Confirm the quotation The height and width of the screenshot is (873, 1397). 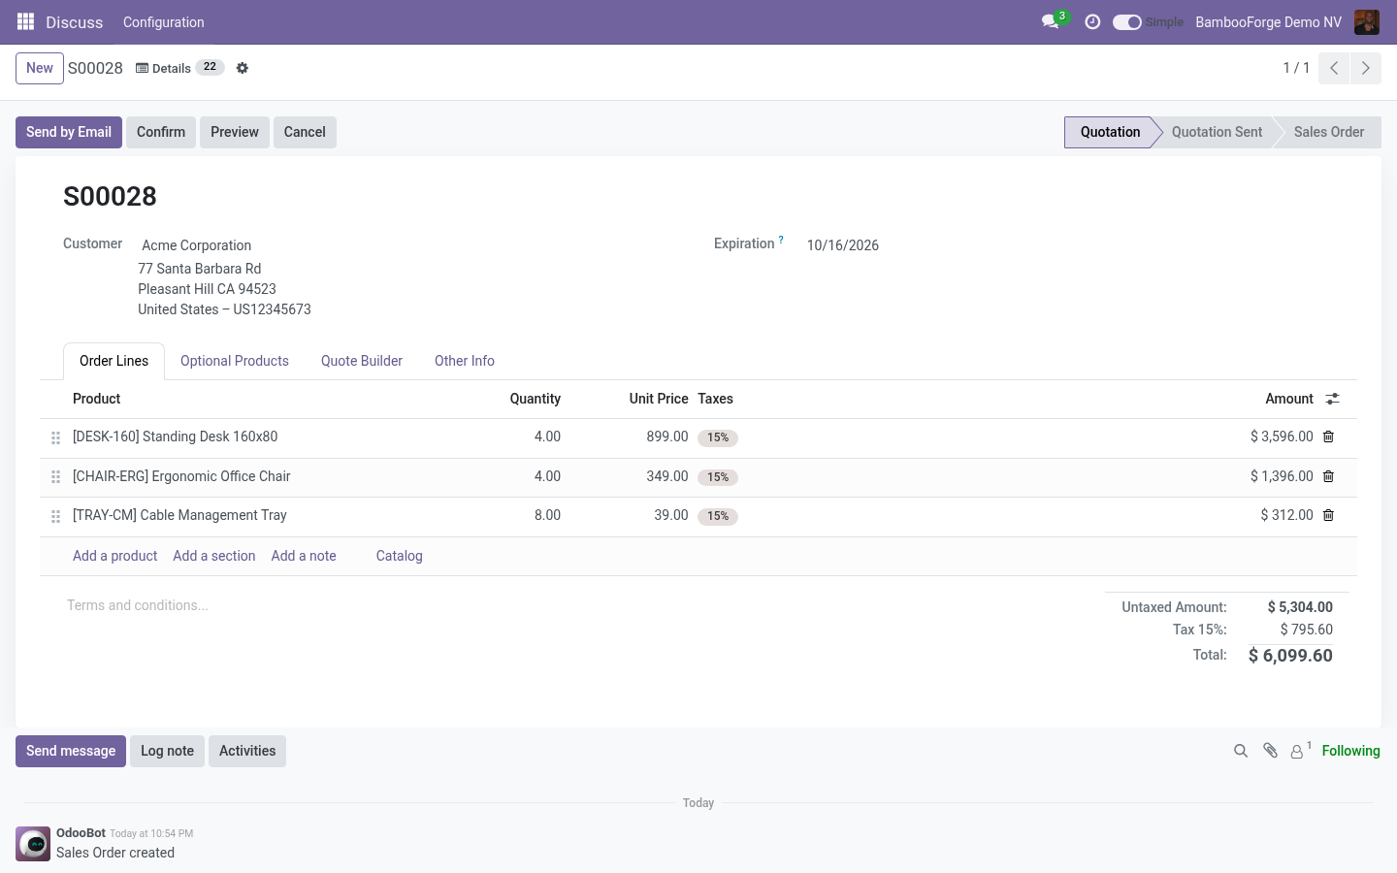pos(161,132)
